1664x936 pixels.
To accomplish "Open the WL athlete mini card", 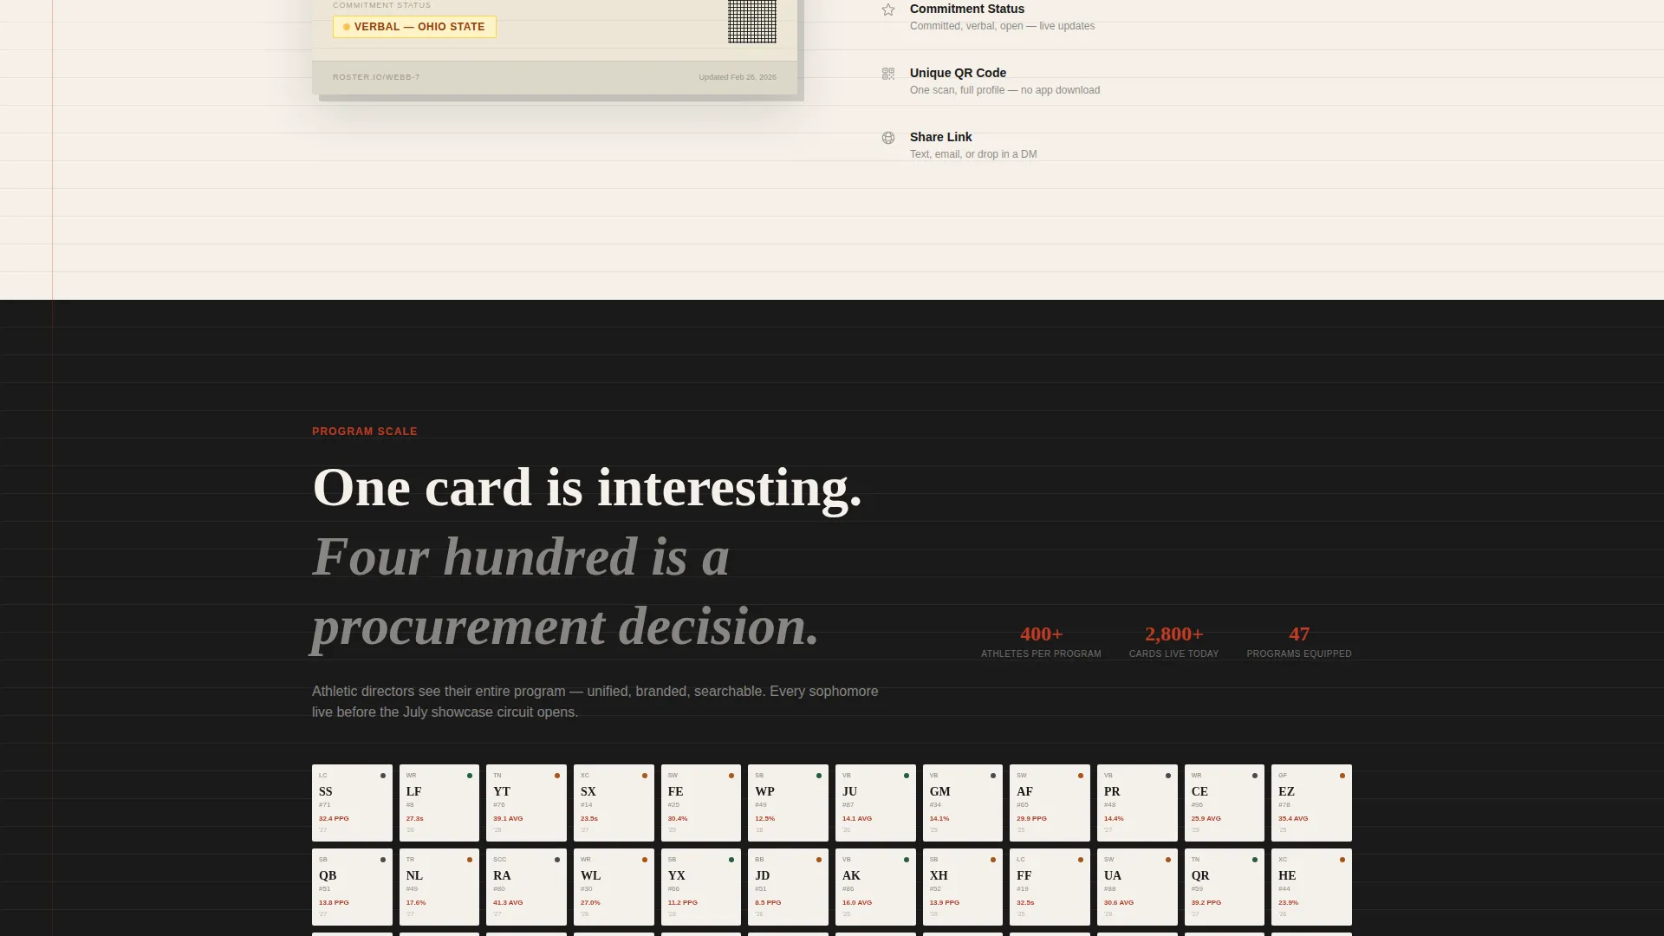I will pos(614,887).
